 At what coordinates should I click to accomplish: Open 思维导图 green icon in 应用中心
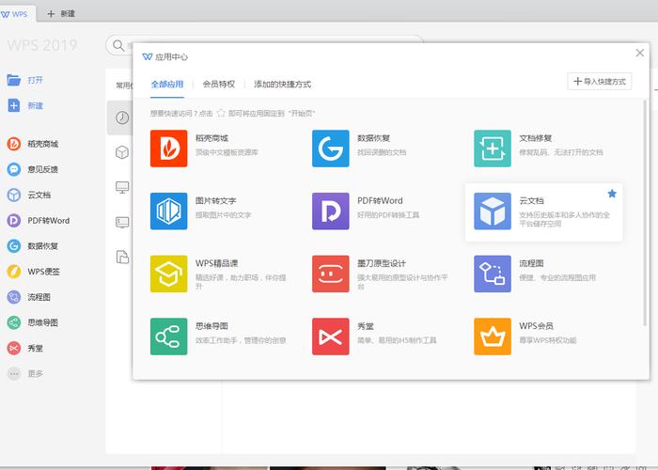click(x=168, y=337)
